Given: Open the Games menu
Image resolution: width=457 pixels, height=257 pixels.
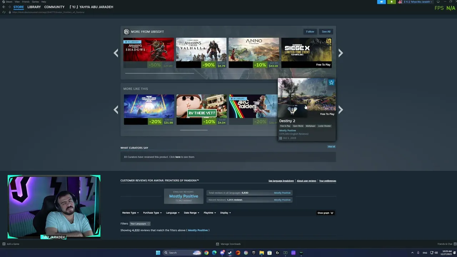Looking at the screenshot, I should (x=35, y=2).
